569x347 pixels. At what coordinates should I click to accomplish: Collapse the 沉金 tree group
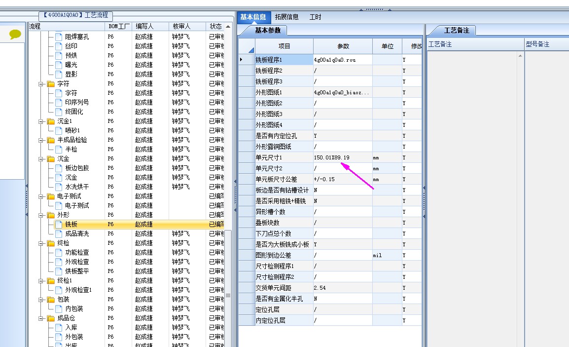(x=41, y=159)
